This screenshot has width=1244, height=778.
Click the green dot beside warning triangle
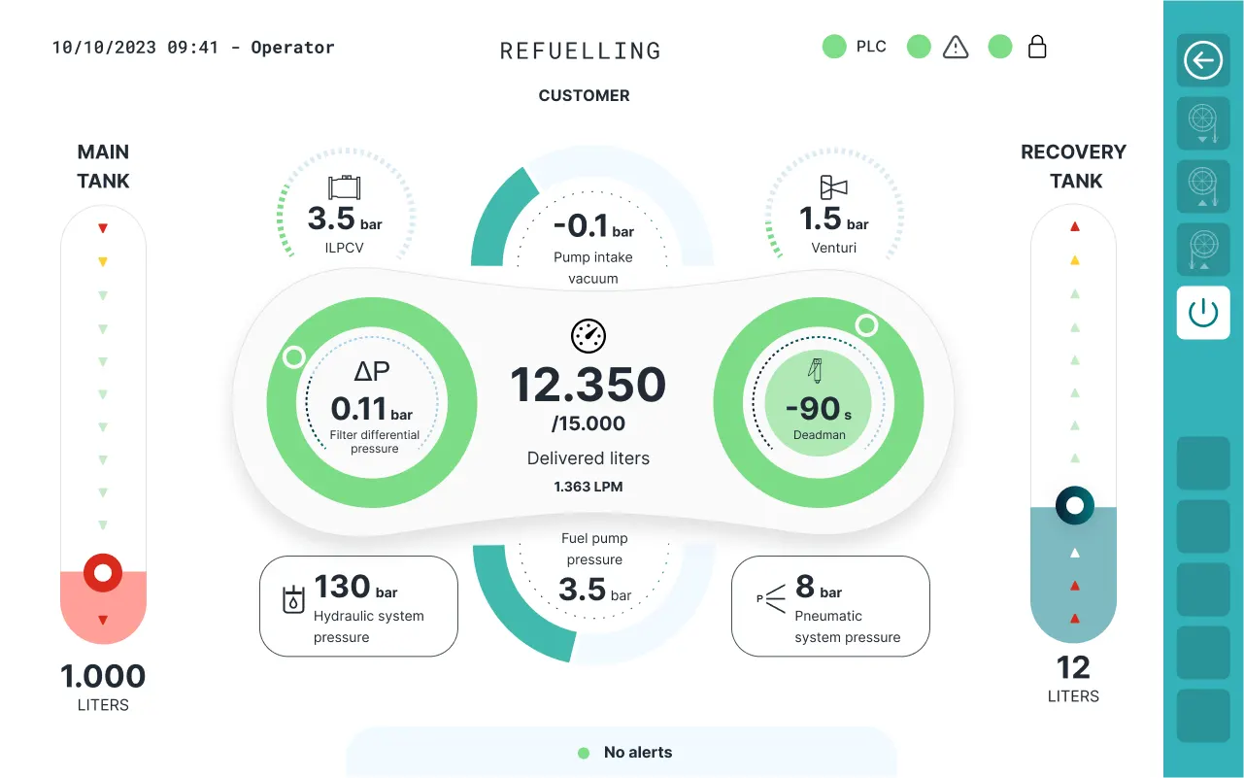coord(919,47)
